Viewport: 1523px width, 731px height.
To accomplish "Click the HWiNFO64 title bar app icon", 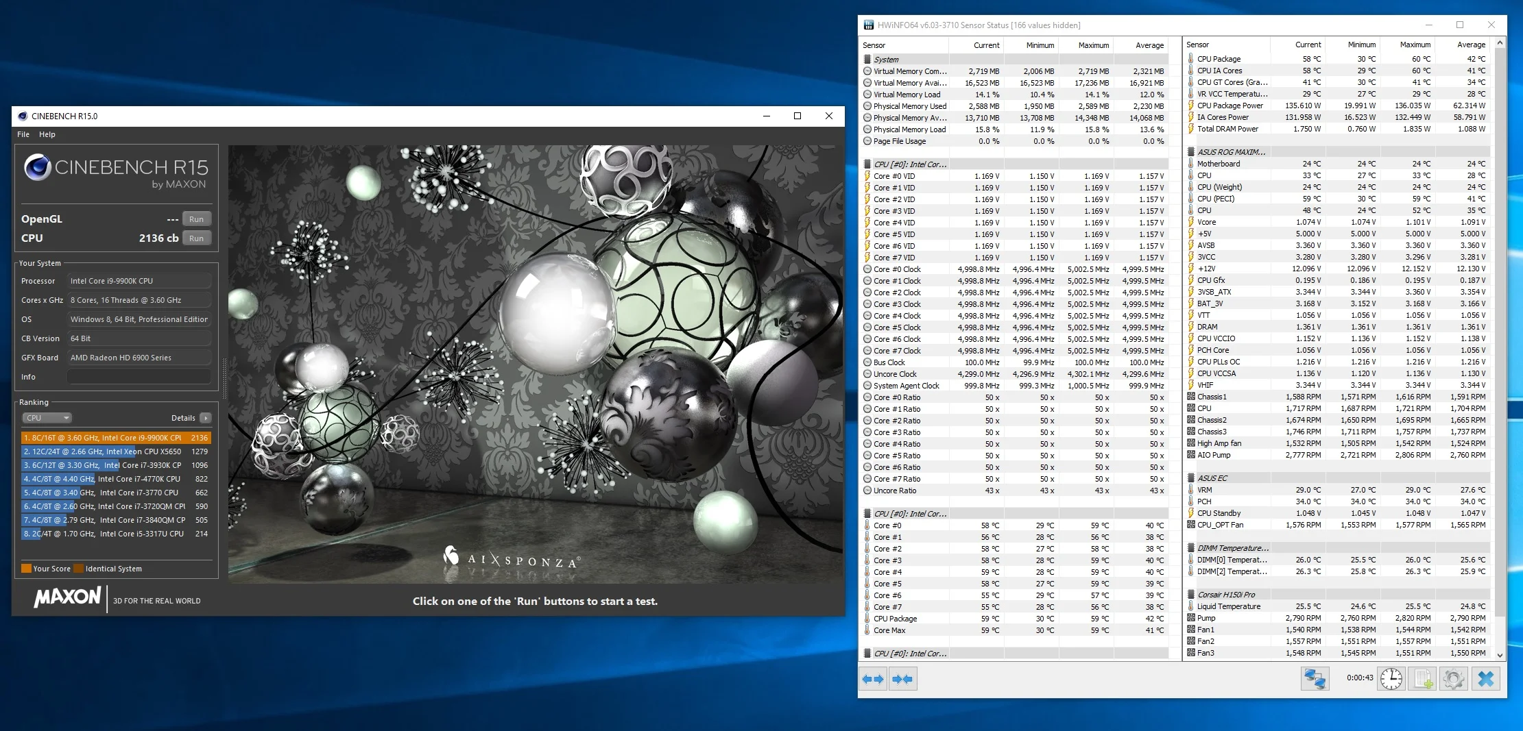I will [x=869, y=25].
